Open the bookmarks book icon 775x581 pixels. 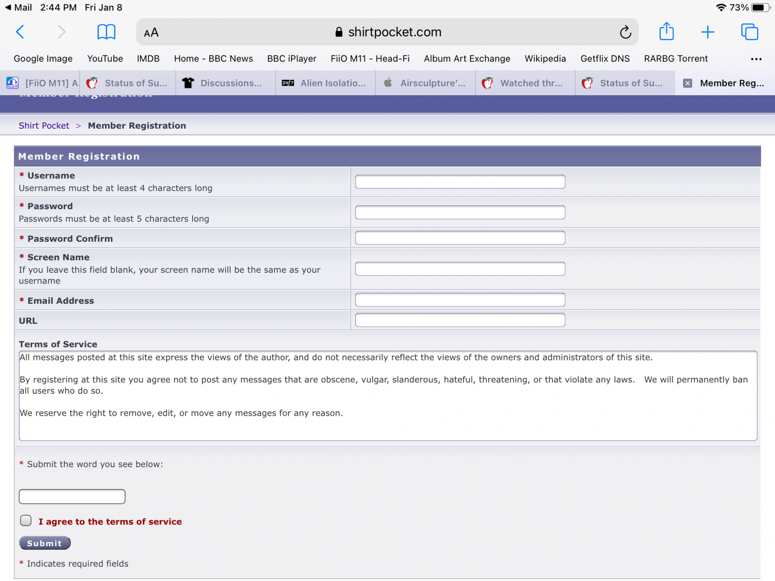pyautogui.click(x=106, y=32)
